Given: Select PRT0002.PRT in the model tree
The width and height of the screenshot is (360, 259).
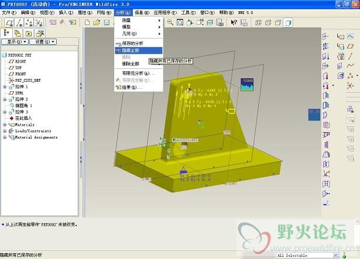Looking at the screenshot, I should pos(20,56).
